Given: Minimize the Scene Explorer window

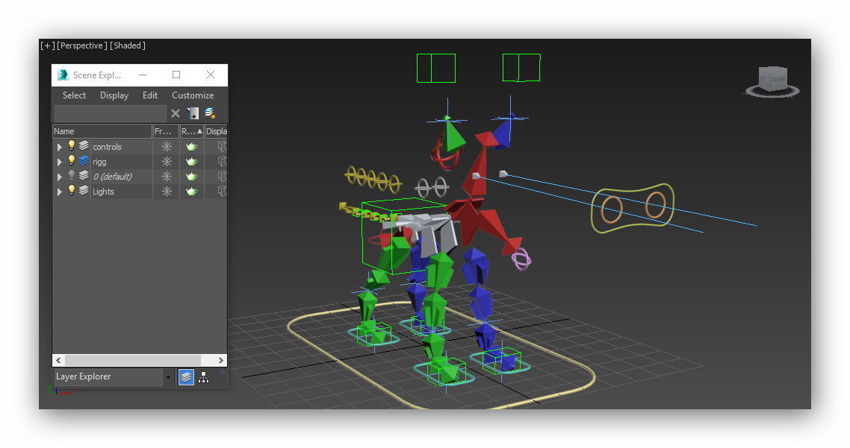Looking at the screenshot, I should 143,75.
